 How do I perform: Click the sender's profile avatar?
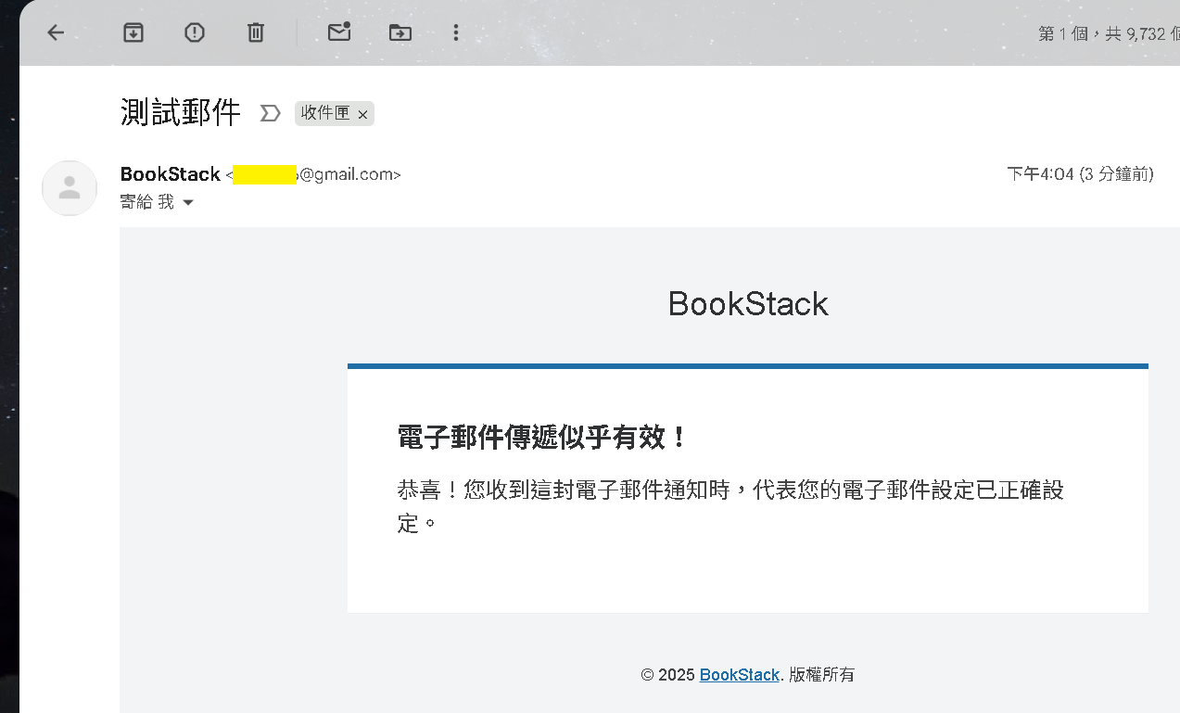pyautogui.click(x=70, y=188)
